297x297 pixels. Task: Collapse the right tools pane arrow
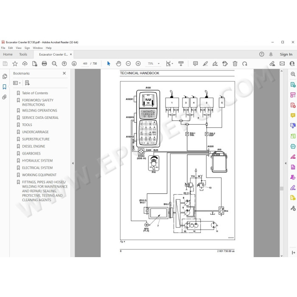[x=286, y=163]
